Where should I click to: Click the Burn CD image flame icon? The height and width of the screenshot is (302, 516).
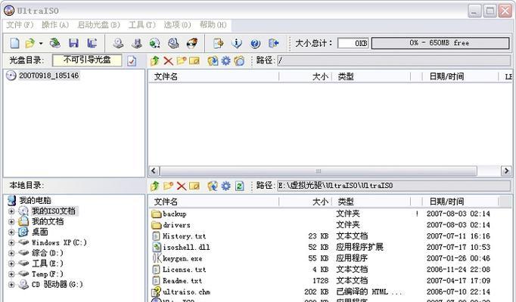pyautogui.click(x=192, y=43)
